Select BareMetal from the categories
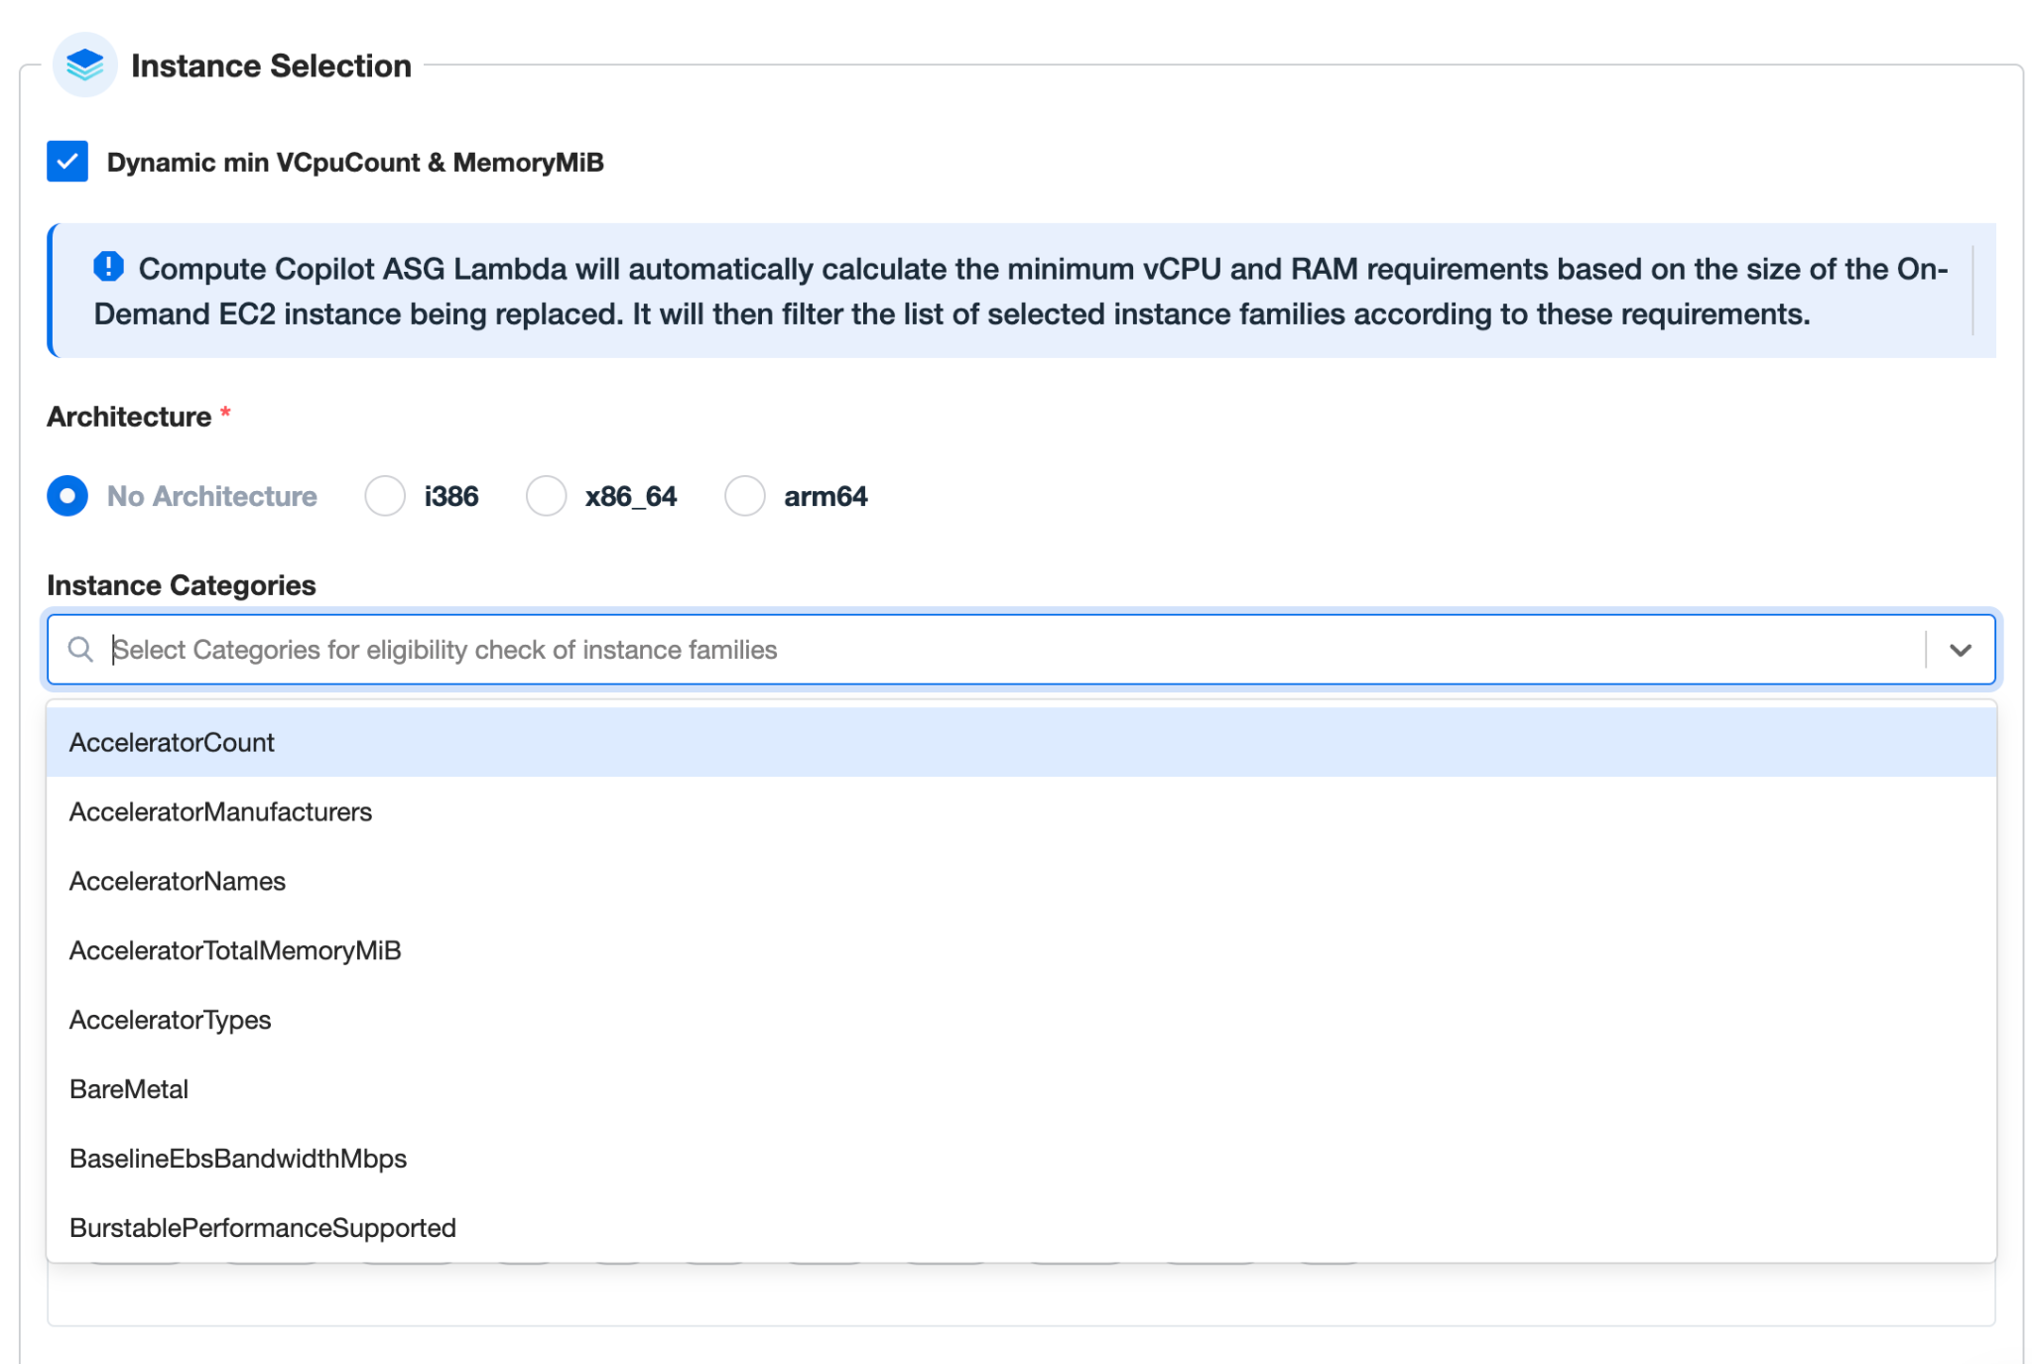This screenshot has width=2032, height=1364. (1021, 1089)
